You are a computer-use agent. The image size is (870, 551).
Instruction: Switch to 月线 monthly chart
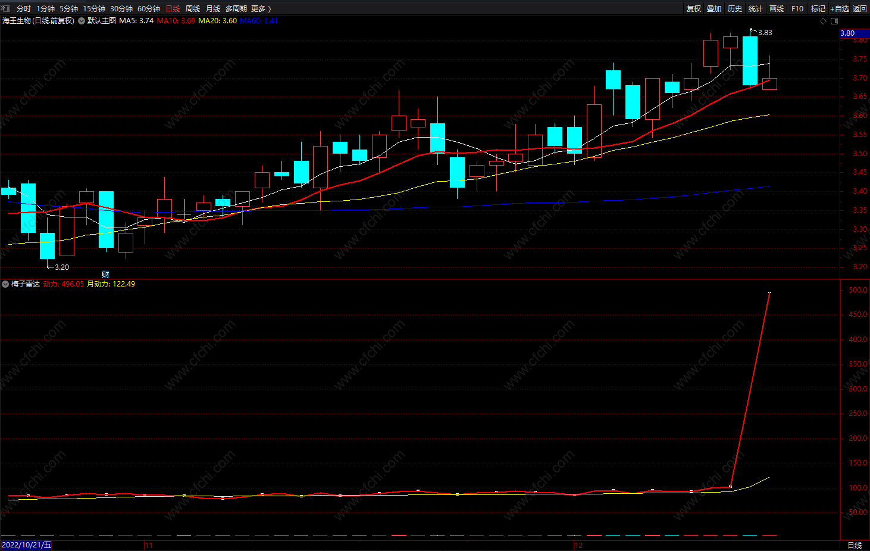213,9
